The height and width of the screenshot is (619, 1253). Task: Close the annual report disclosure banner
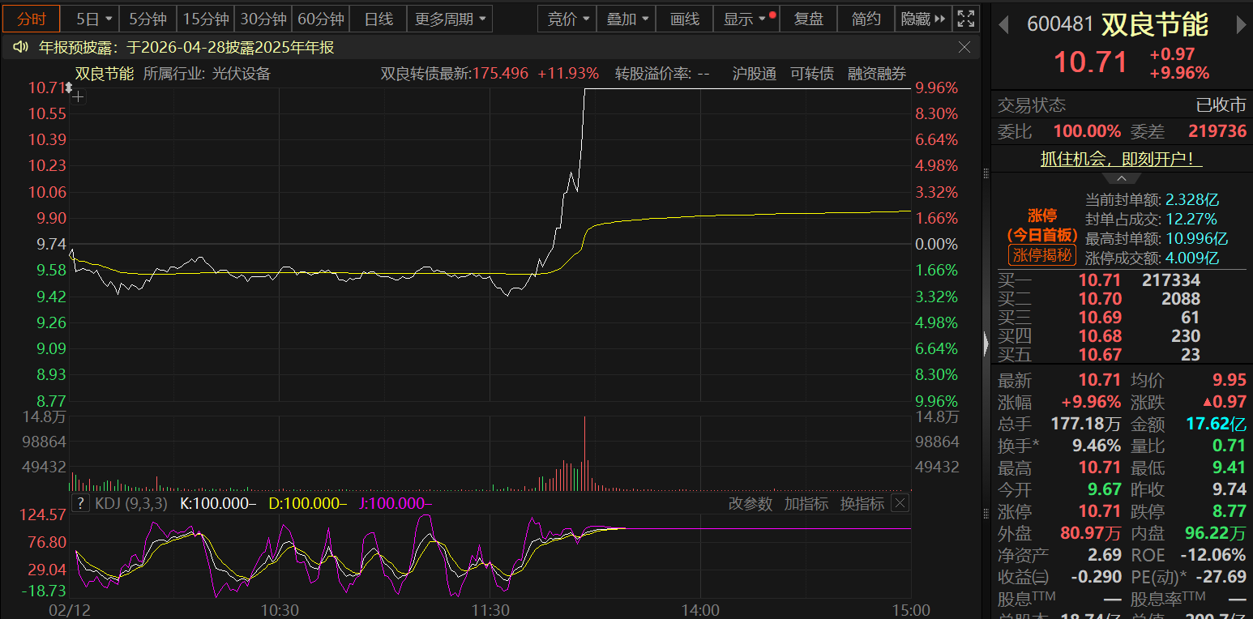[x=964, y=48]
